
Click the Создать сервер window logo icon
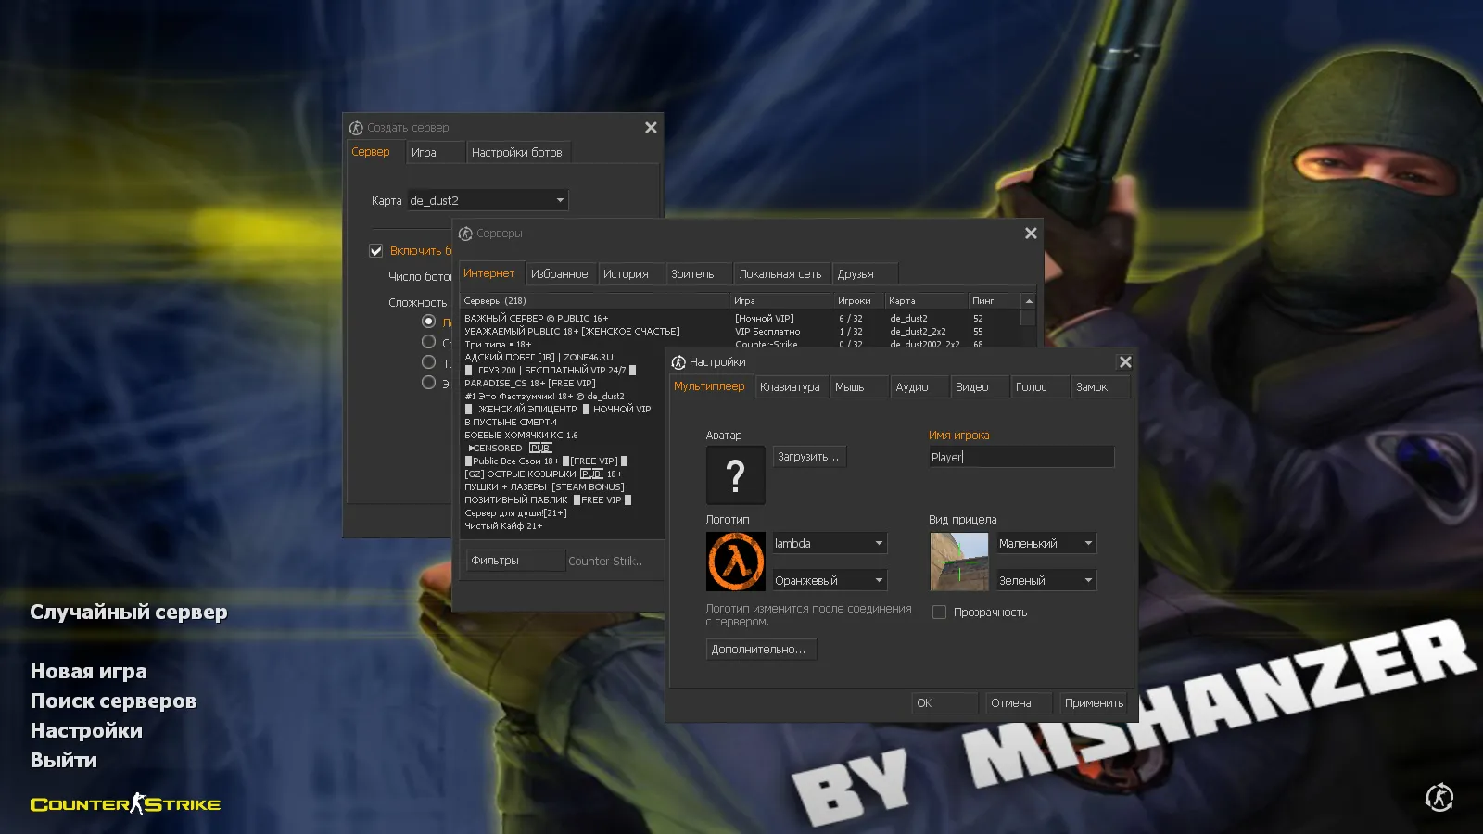pyautogui.click(x=358, y=127)
